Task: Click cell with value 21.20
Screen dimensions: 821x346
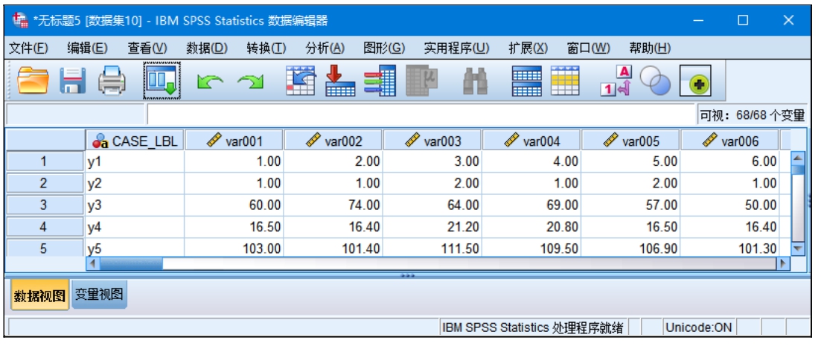Action: pyautogui.click(x=432, y=227)
